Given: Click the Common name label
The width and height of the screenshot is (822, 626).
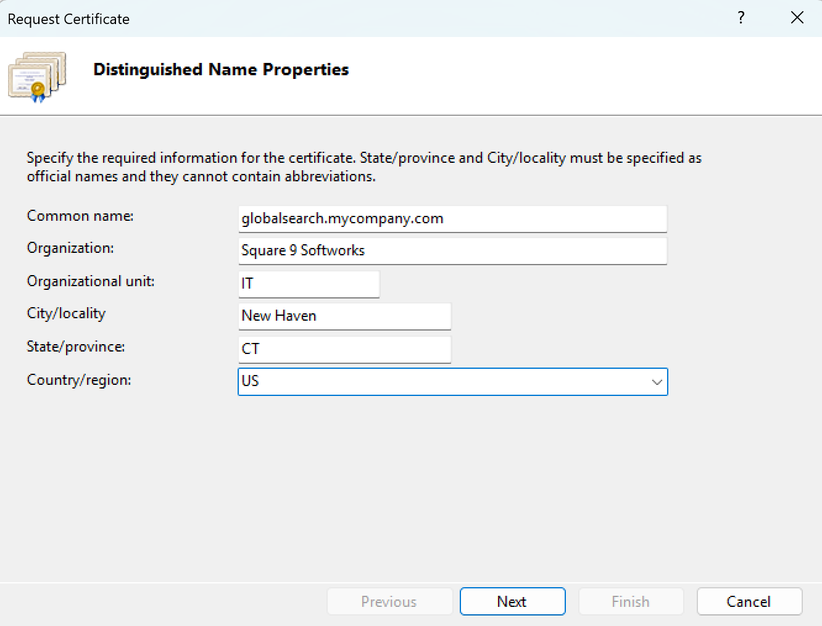Looking at the screenshot, I should point(80,216).
